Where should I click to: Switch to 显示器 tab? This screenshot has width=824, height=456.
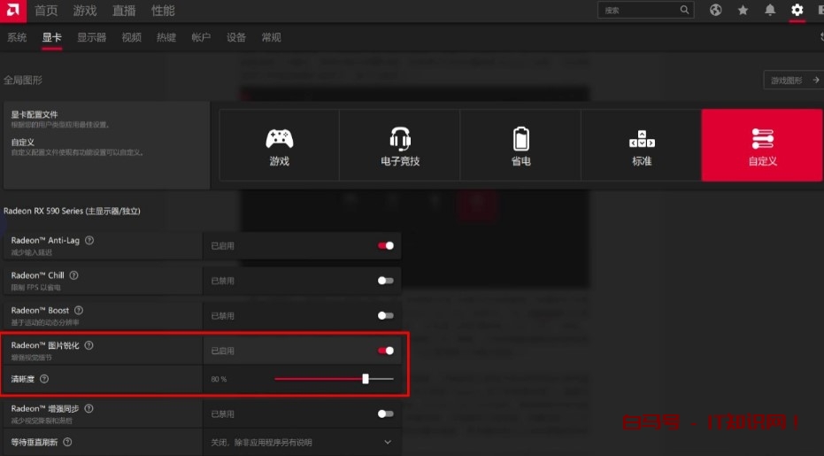[x=91, y=37]
